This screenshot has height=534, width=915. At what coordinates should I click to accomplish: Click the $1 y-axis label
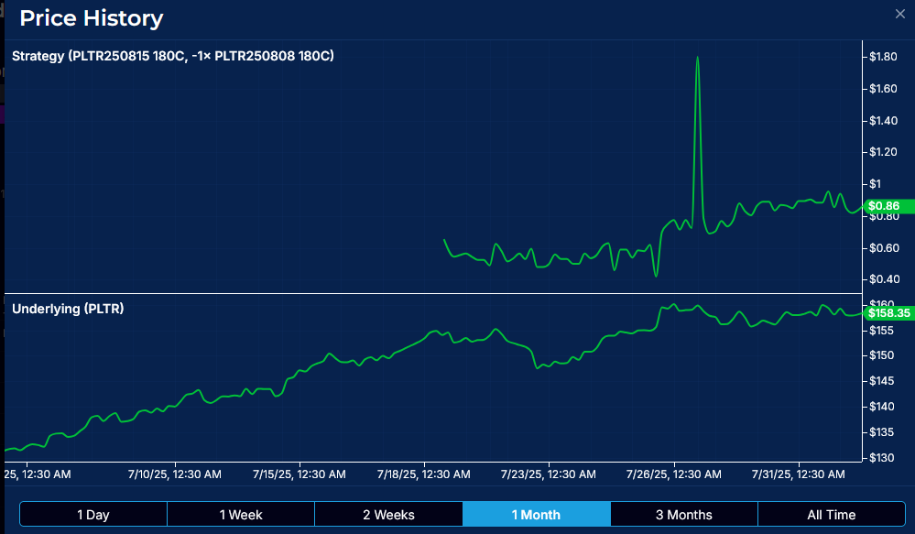875,184
